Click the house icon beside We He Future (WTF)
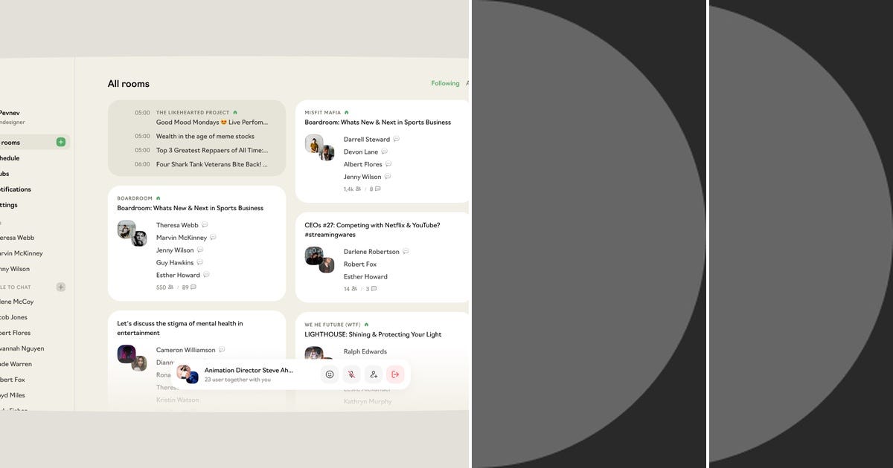This screenshot has width=893, height=468. 366,325
